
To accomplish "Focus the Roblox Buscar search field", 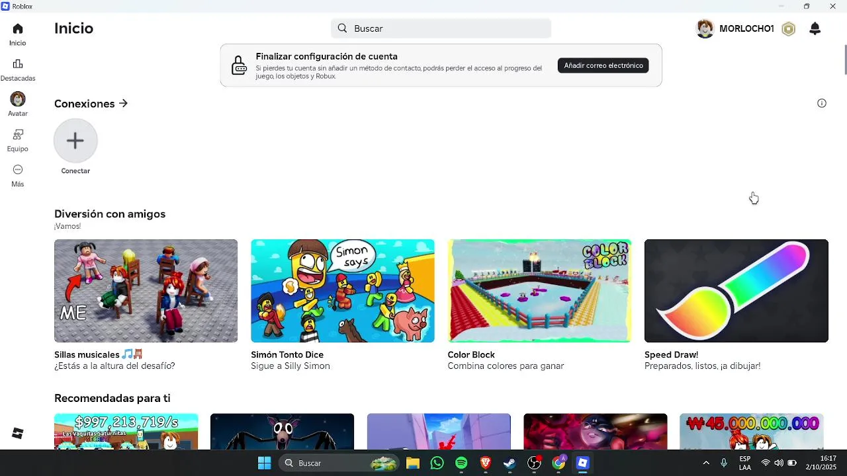I will 441,28.
